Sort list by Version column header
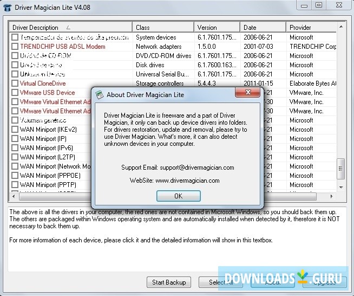354x296 pixels. coord(217,27)
